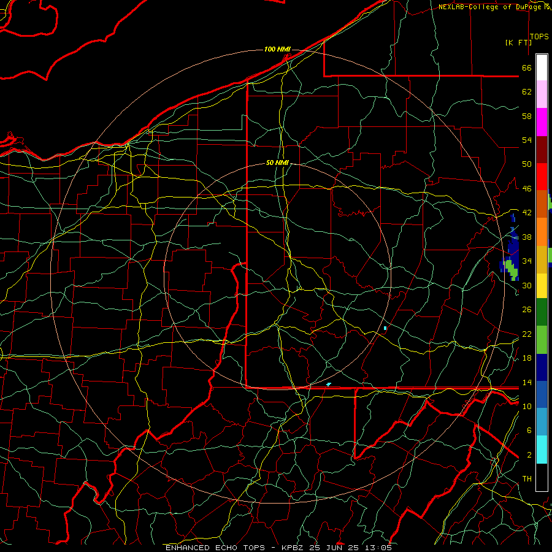Click legend value '34'
The height and width of the screenshot is (552, 552).
pyautogui.click(x=527, y=261)
